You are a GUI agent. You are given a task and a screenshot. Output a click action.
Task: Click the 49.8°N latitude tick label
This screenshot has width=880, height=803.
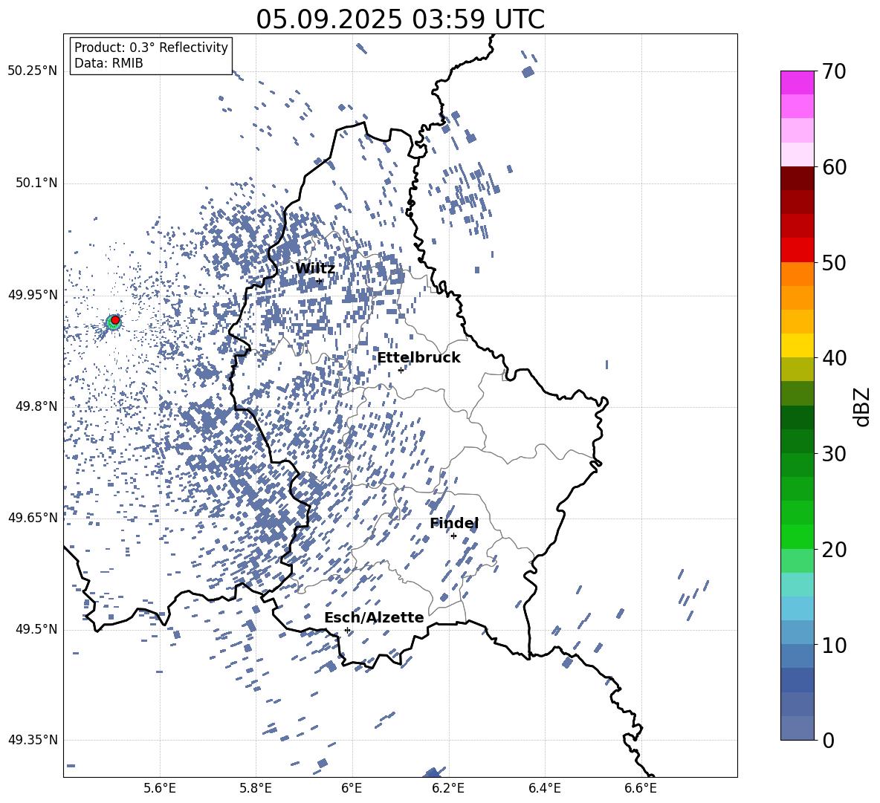point(36,406)
